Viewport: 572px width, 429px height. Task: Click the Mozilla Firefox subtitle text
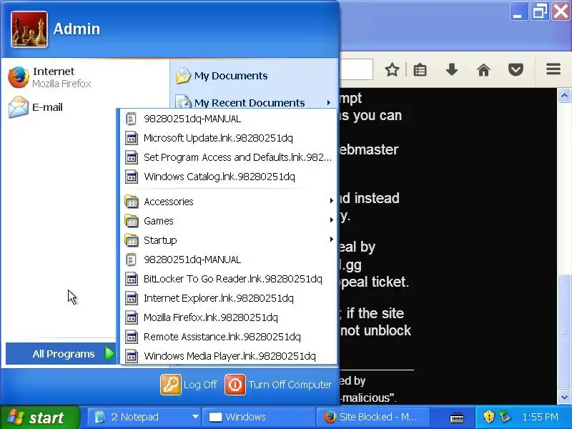pyautogui.click(x=61, y=84)
